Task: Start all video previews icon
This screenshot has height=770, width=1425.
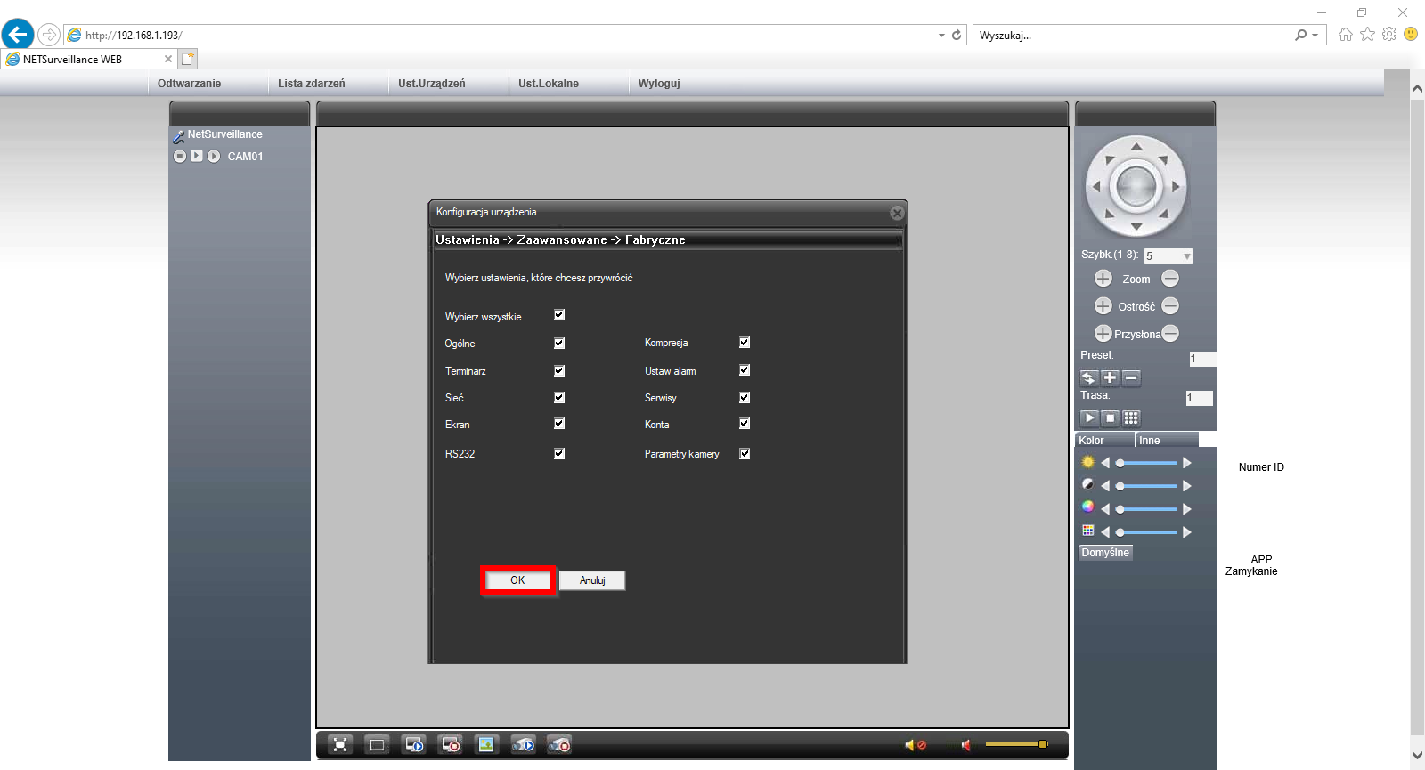Action: pos(414,745)
